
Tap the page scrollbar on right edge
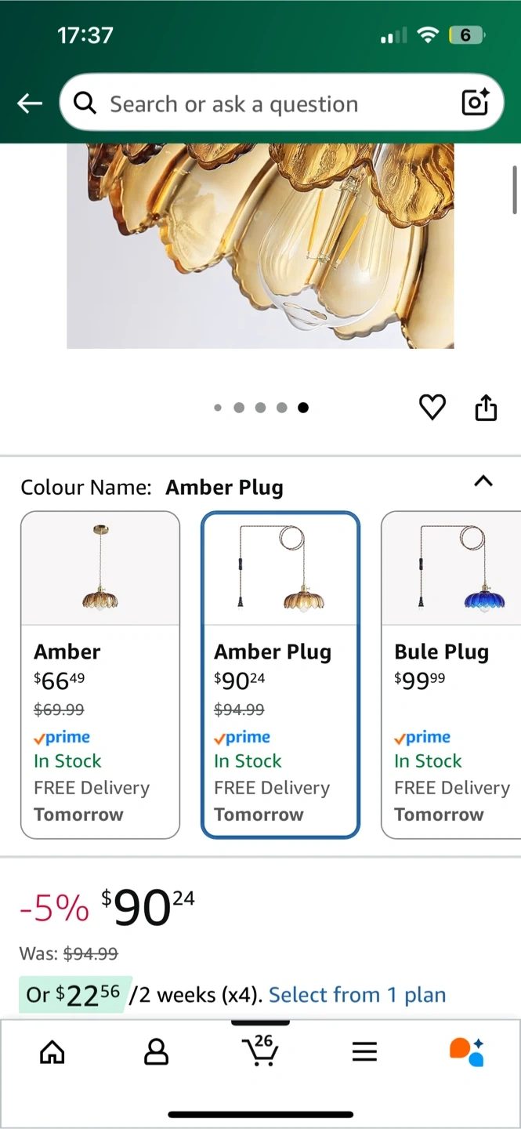coord(515,190)
